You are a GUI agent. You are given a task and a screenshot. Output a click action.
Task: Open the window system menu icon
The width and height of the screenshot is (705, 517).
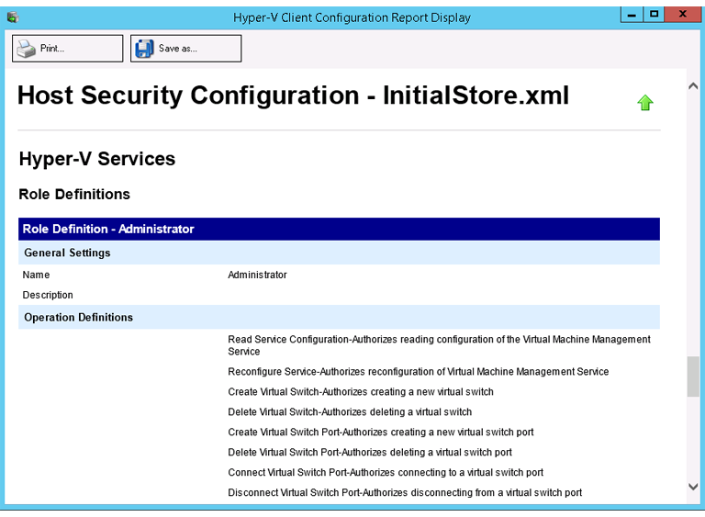12,17
